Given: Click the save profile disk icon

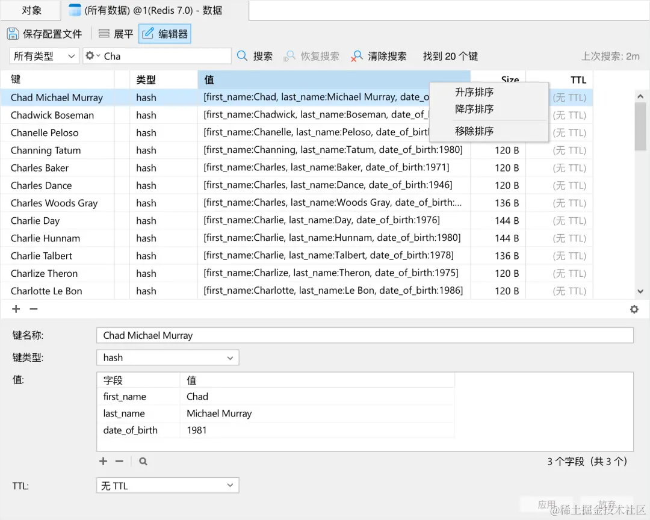Looking at the screenshot, I should [13, 34].
